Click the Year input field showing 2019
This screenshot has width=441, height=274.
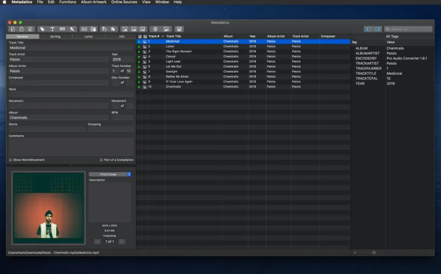[122, 59]
